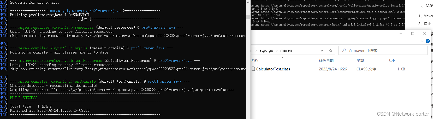
Task: Click 'Scanning for projects...' line
Action: pos(35,2)
